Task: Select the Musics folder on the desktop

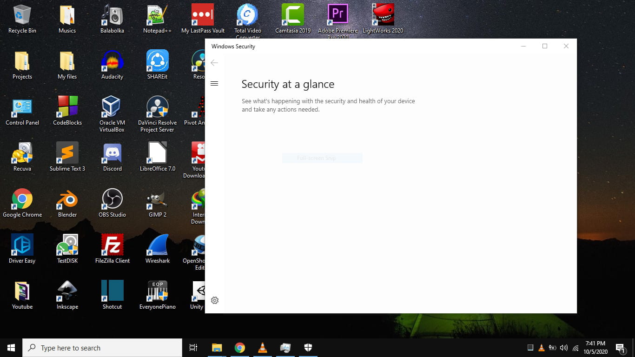Action: point(67,20)
